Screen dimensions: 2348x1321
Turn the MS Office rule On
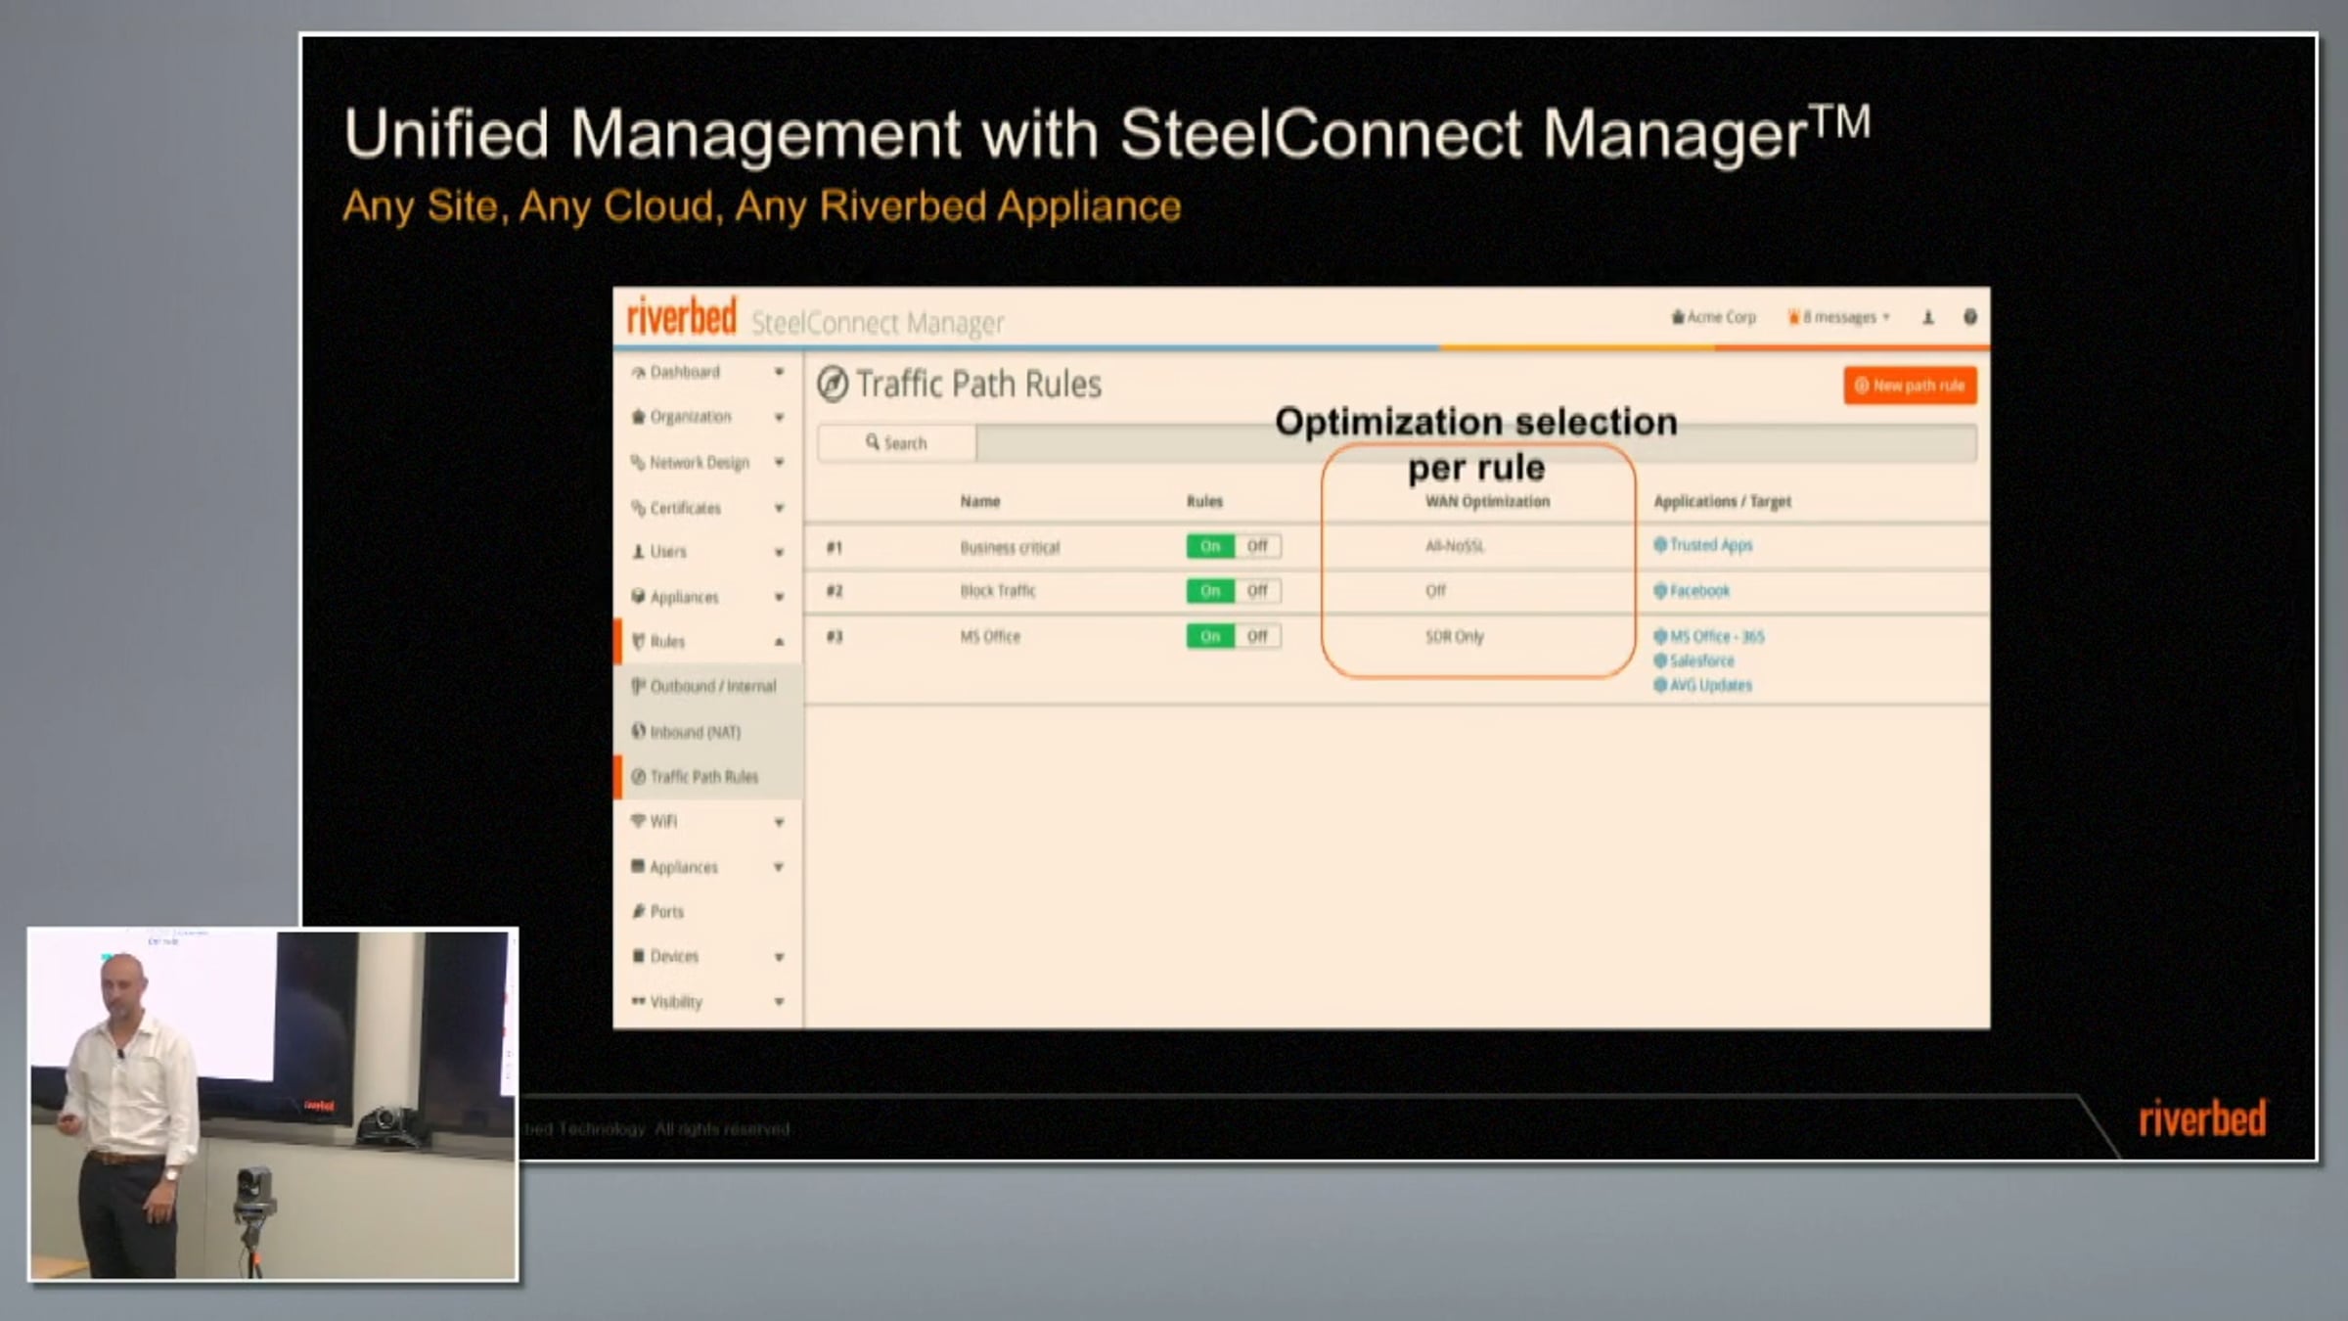[1210, 636]
